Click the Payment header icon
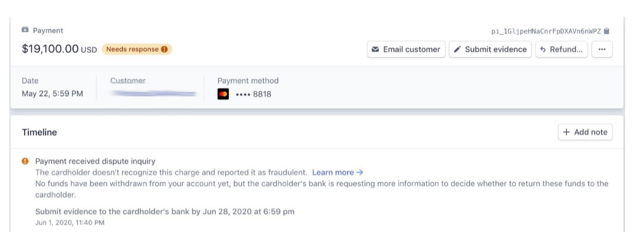633x232 pixels. (25, 31)
